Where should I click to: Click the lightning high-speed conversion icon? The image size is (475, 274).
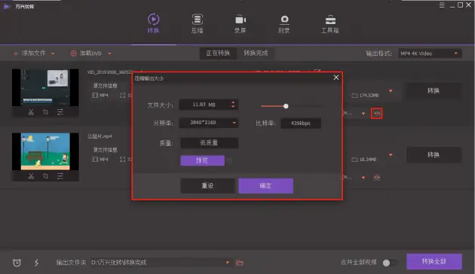(x=36, y=263)
